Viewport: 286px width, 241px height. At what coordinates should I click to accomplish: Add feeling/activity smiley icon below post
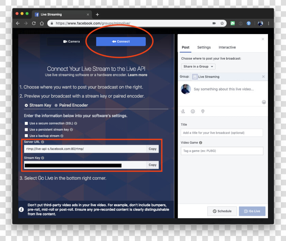tap(193, 111)
